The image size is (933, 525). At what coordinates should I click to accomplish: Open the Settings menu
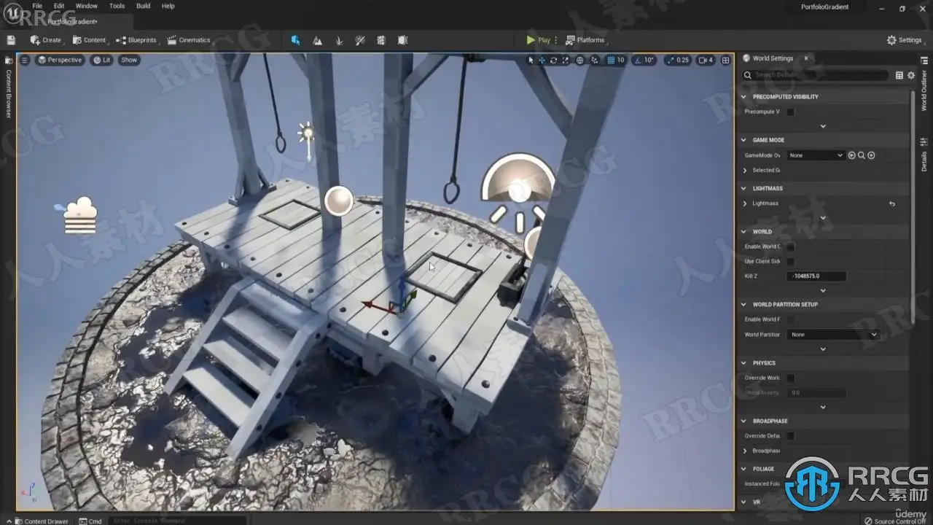905,40
